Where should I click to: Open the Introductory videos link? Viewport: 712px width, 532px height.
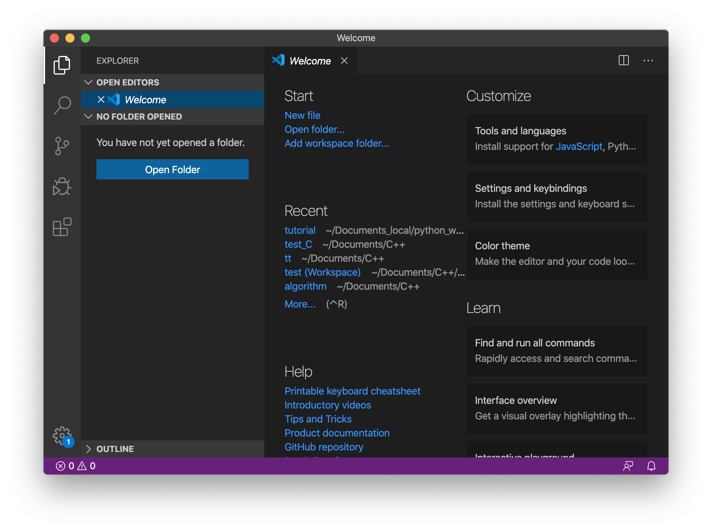tap(328, 405)
